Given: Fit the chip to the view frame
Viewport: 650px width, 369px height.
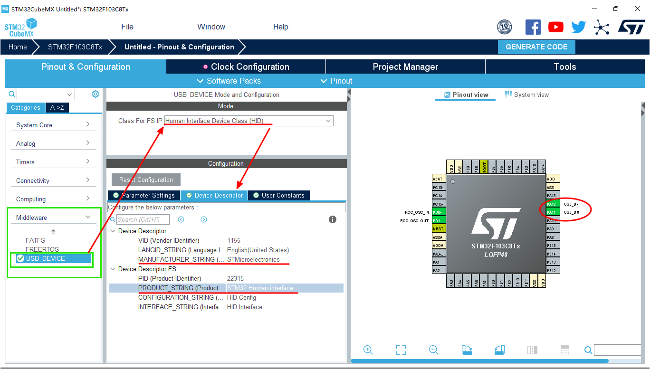Looking at the screenshot, I should (x=401, y=350).
